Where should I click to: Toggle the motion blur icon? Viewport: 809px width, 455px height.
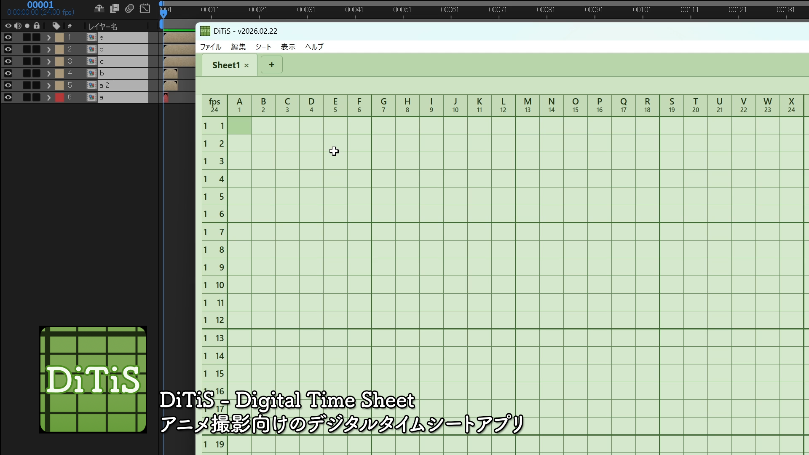coord(130,8)
